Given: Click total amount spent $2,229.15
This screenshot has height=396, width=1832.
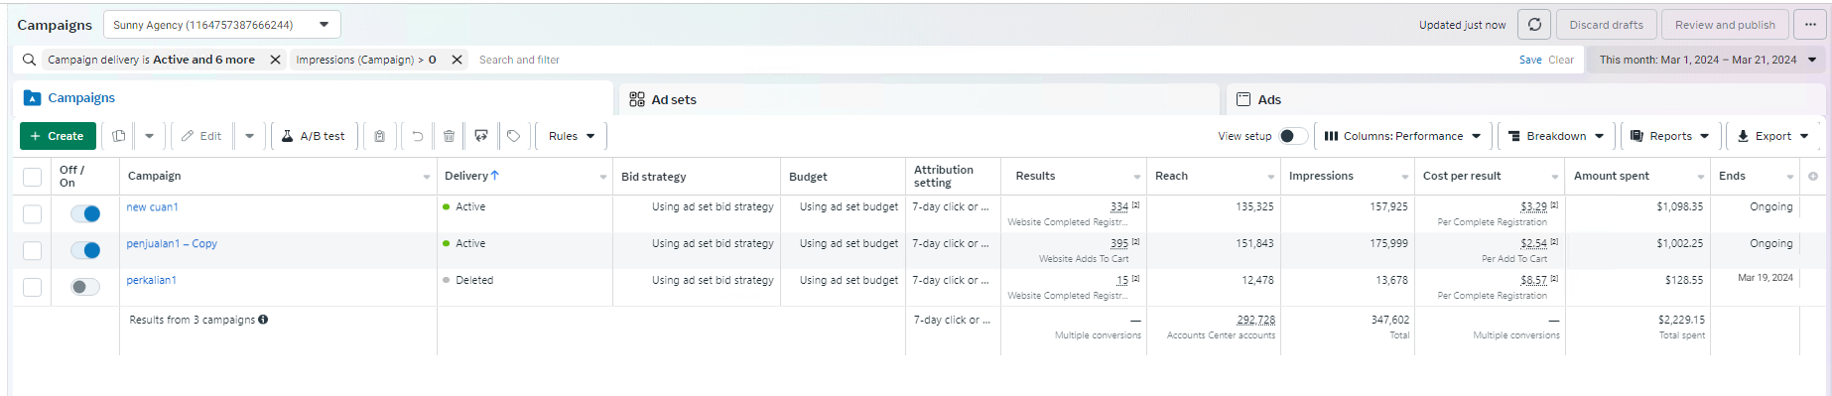Looking at the screenshot, I should [x=1681, y=320].
